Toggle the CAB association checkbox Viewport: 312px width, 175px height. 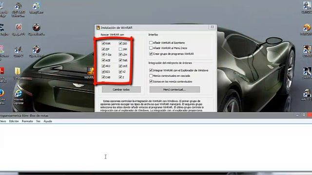[x=103, y=77]
